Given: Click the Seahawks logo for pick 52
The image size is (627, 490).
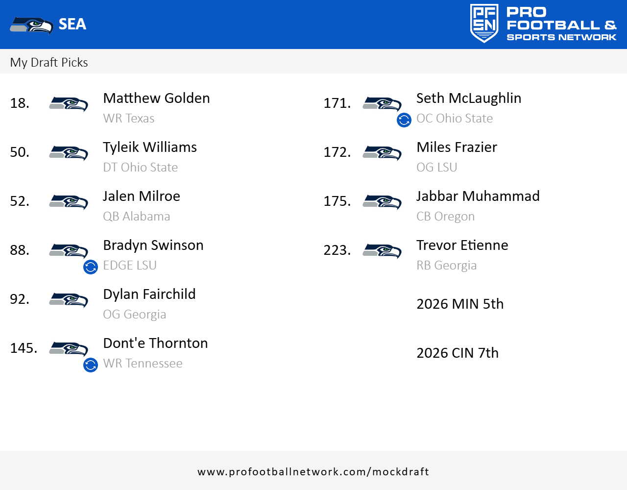Looking at the screenshot, I should (69, 202).
